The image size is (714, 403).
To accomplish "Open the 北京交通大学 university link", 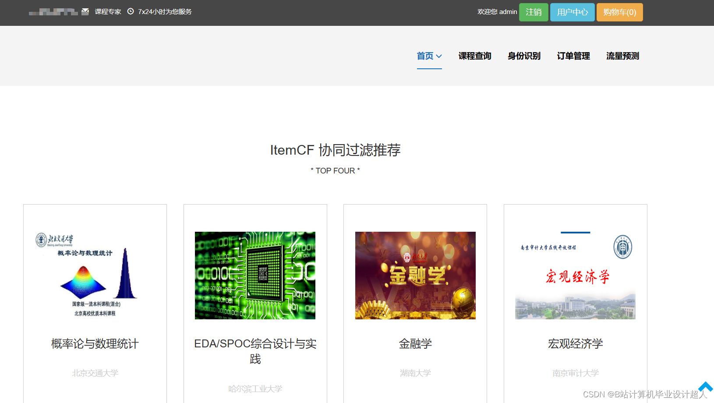I will pyautogui.click(x=95, y=373).
